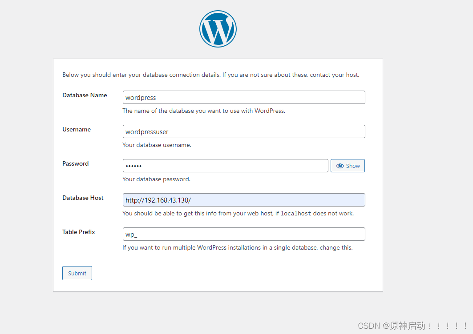
Task: Click the Table Prefix label
Action: 78,232
